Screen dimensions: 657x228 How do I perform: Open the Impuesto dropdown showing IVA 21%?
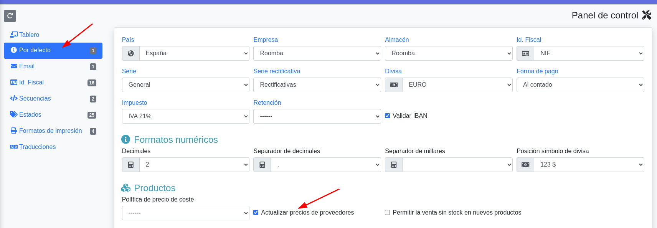coord(186,116)
